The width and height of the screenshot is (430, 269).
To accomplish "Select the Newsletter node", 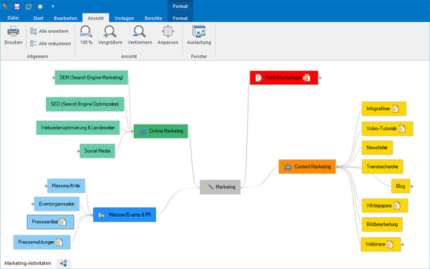I will tap(378, 148).
